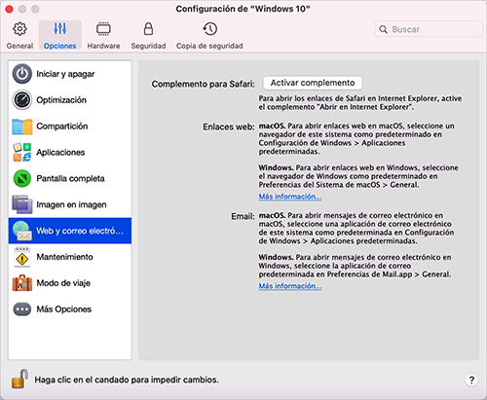The width and height of the screenshot is (487, 400).
Task: Open the General settings gear icon
Action: coord(19,29)
